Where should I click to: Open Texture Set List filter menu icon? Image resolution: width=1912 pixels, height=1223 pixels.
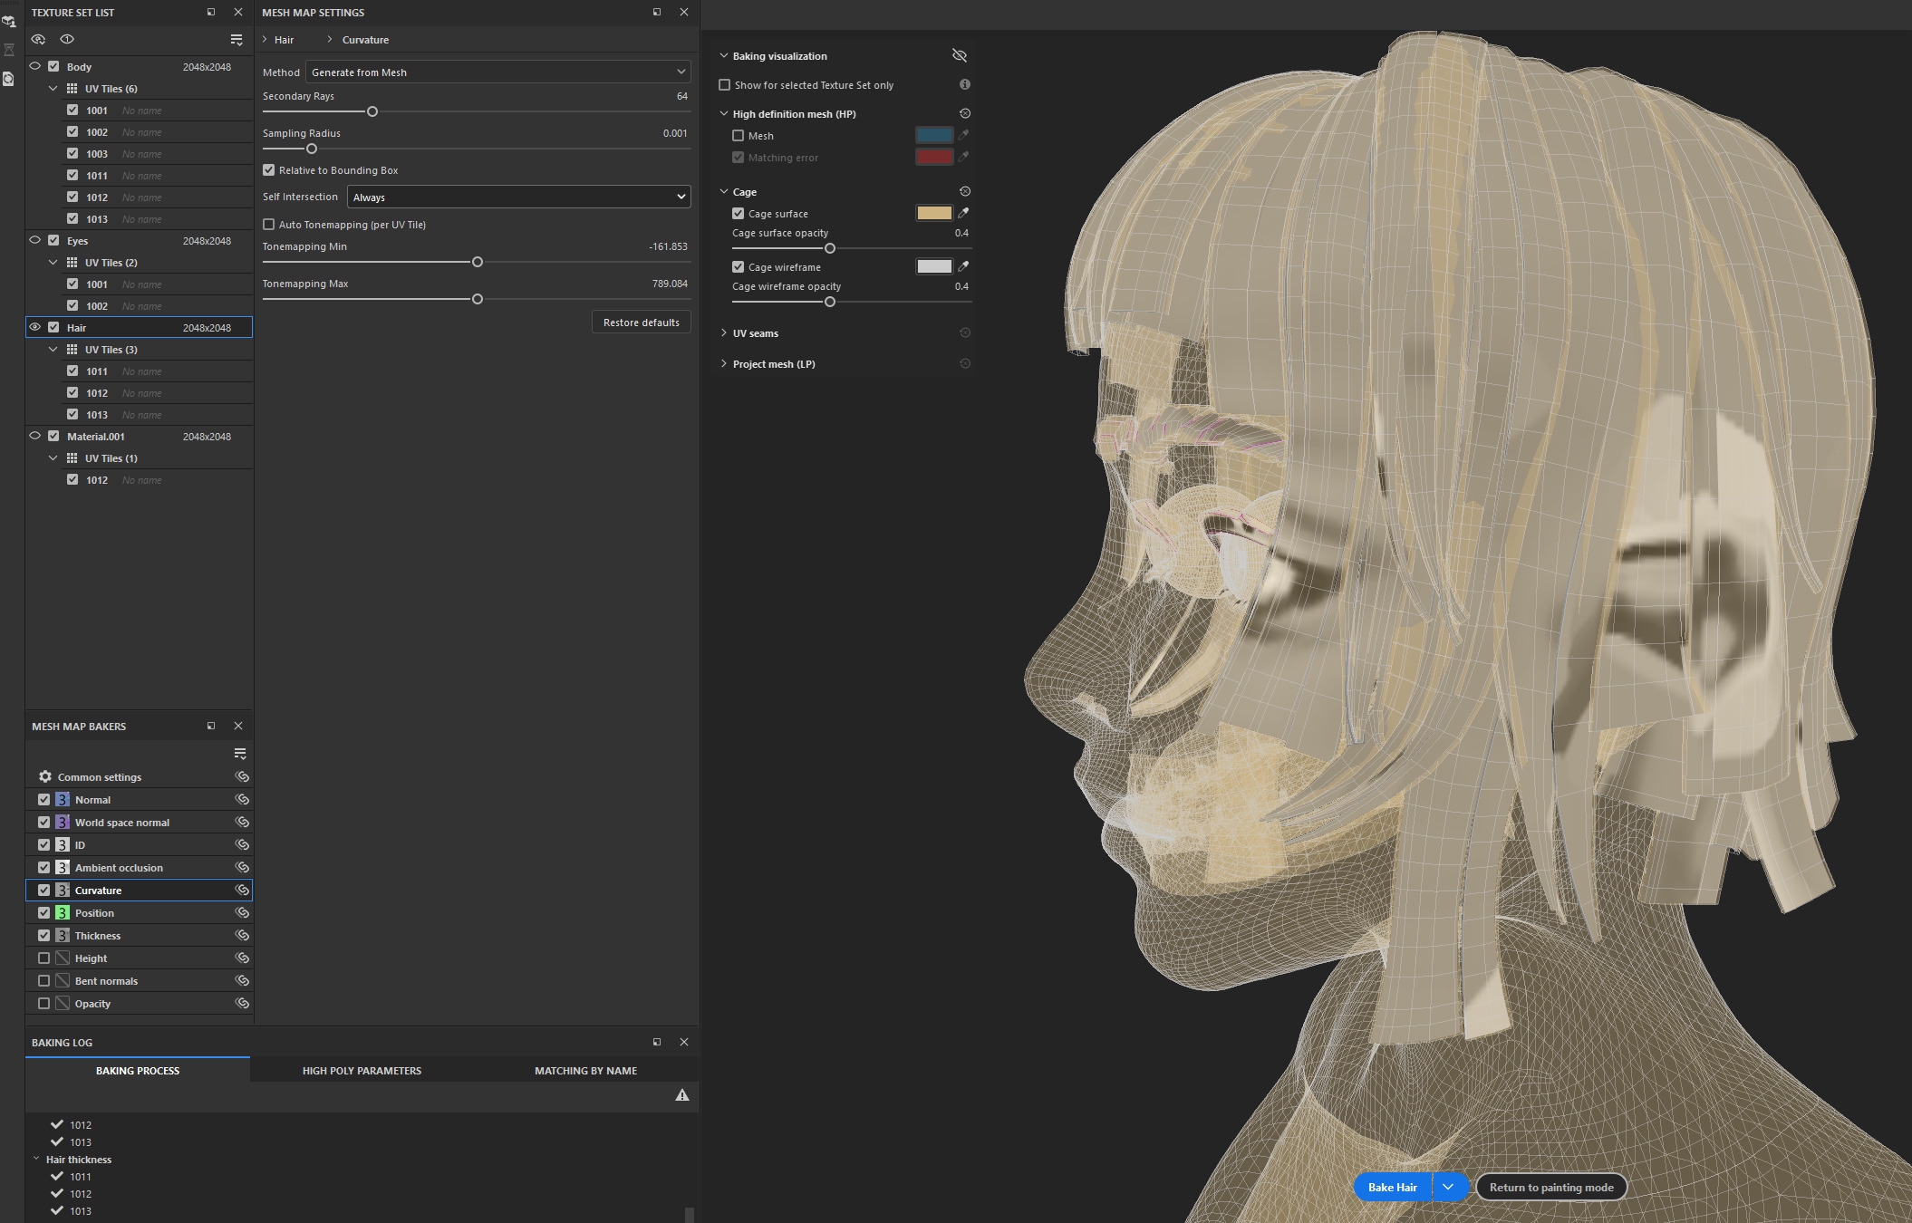[236, 40]
